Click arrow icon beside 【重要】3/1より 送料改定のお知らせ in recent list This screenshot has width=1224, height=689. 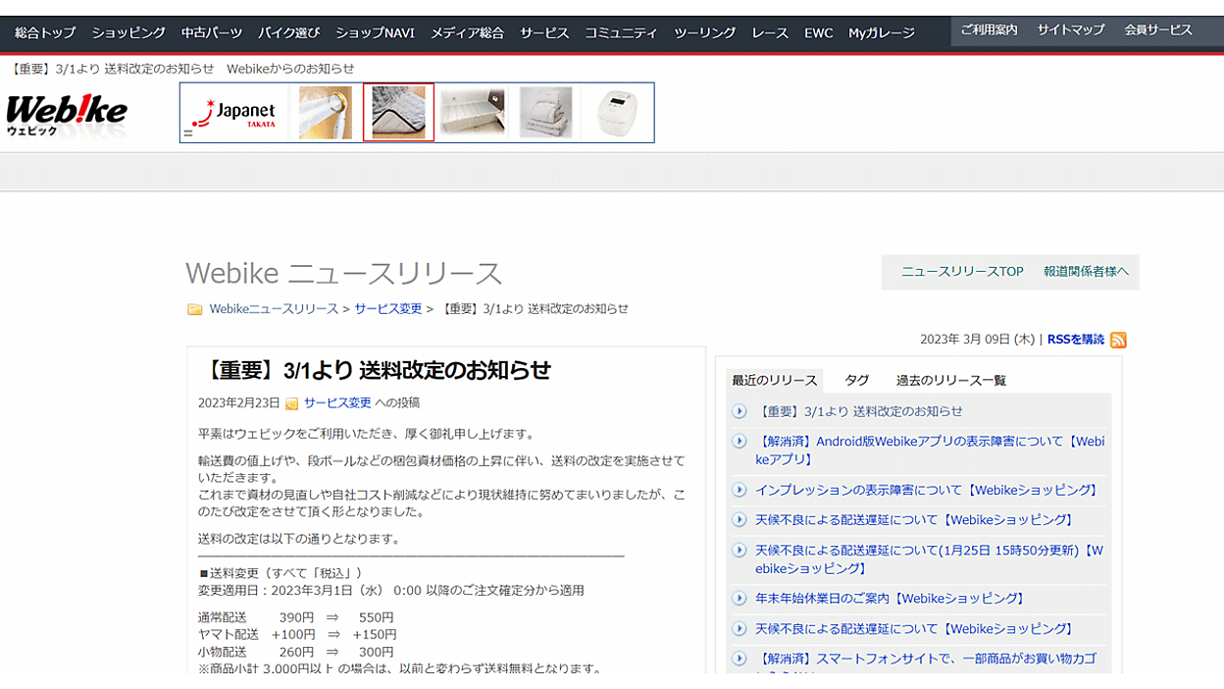tap(739, 411)
